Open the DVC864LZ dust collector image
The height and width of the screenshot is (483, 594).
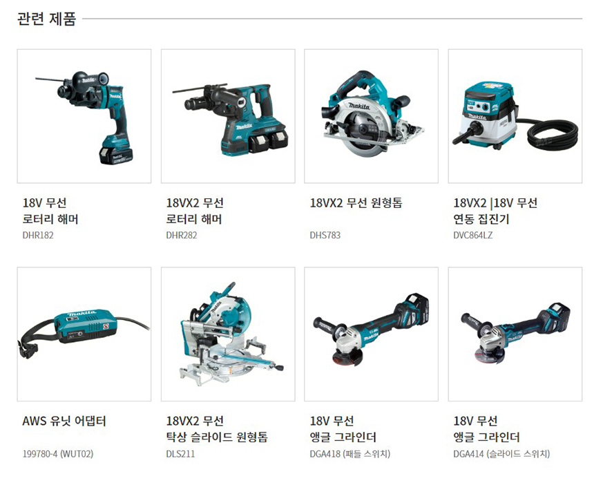pyautogui.click(x=515, y=116)
